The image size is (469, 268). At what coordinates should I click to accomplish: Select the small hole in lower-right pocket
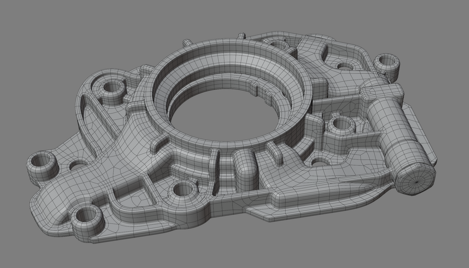[x=318, y=163]
